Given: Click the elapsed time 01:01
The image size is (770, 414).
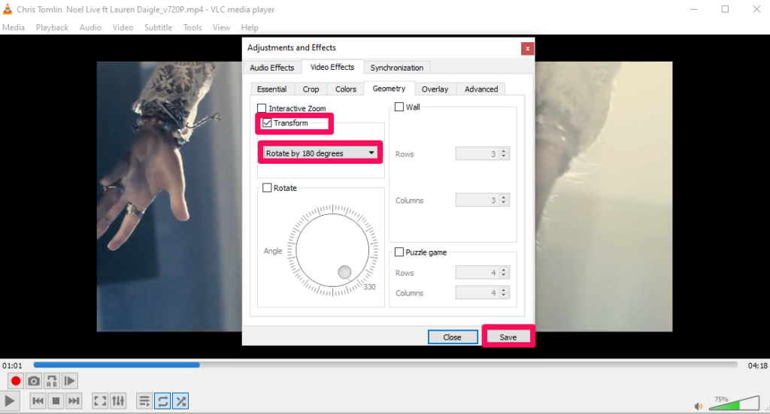Looking at the screenshot, I should point(12,365).
